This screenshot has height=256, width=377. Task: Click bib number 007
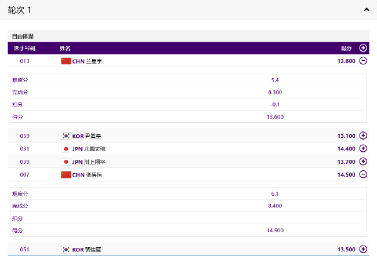tap(24, 174)
